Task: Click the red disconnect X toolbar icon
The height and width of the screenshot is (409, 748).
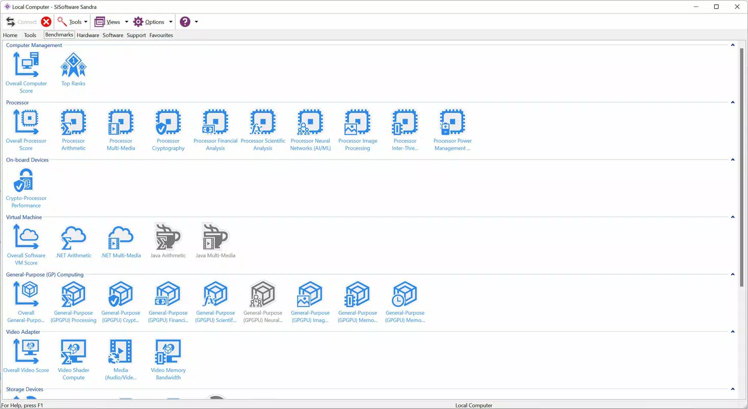Action: point(46,21)
